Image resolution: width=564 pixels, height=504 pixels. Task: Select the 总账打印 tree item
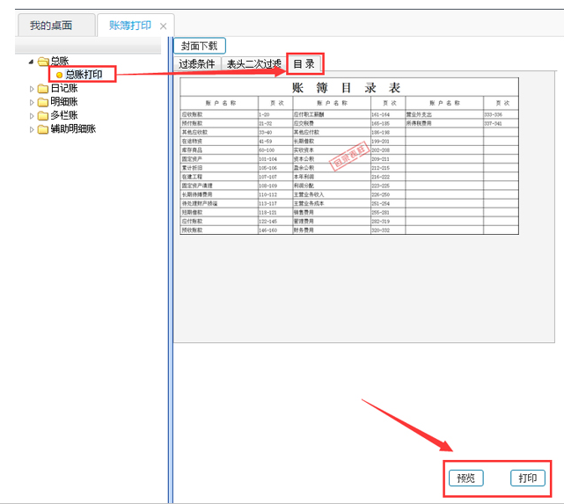84,75
